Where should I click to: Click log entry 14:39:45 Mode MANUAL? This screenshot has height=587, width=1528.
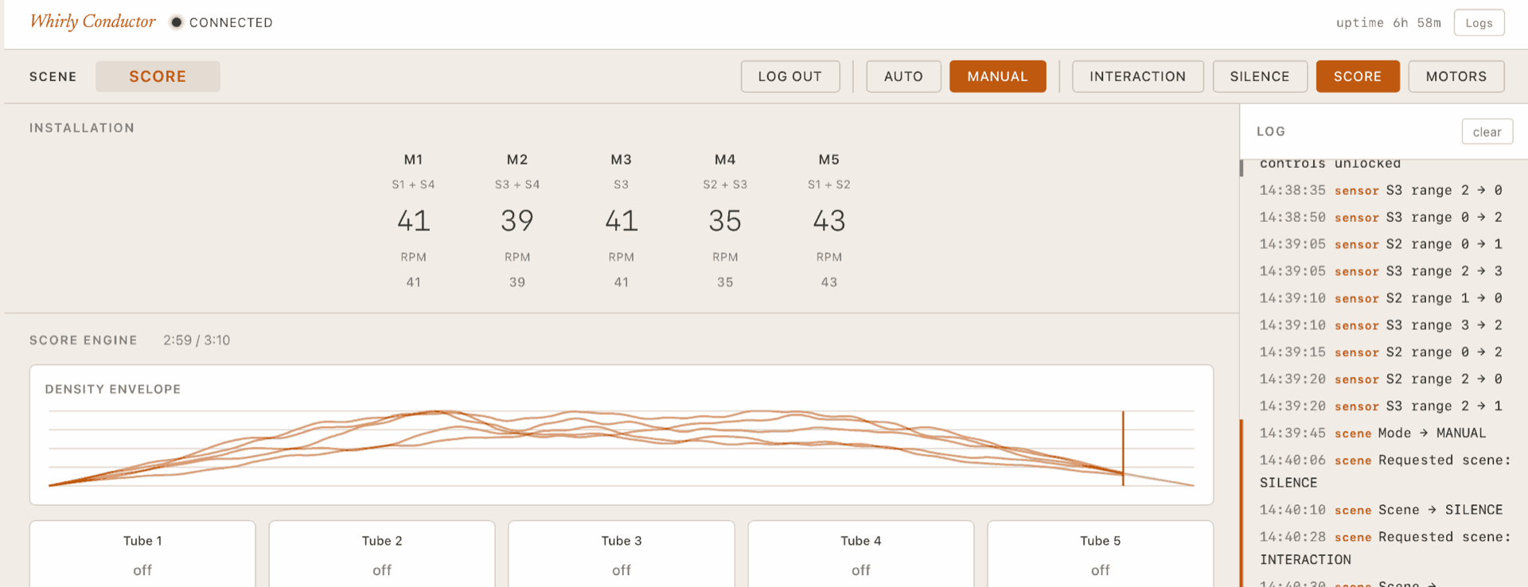coord(1373,433)
